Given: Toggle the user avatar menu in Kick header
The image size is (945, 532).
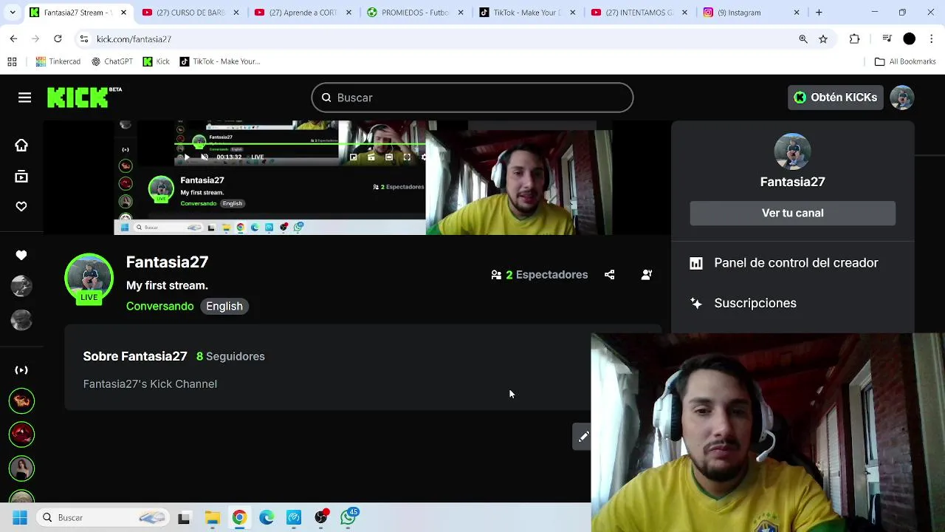Looking at the screenshot, I should [x=902, y=98].
